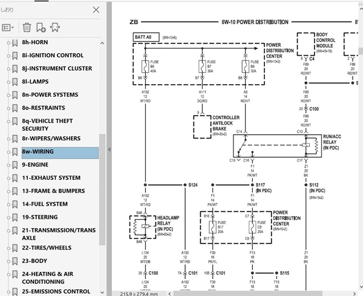The width and height of the screenshot is (363, 296).
Task: Click the find current bookmark icon
Action: point(55,27)
